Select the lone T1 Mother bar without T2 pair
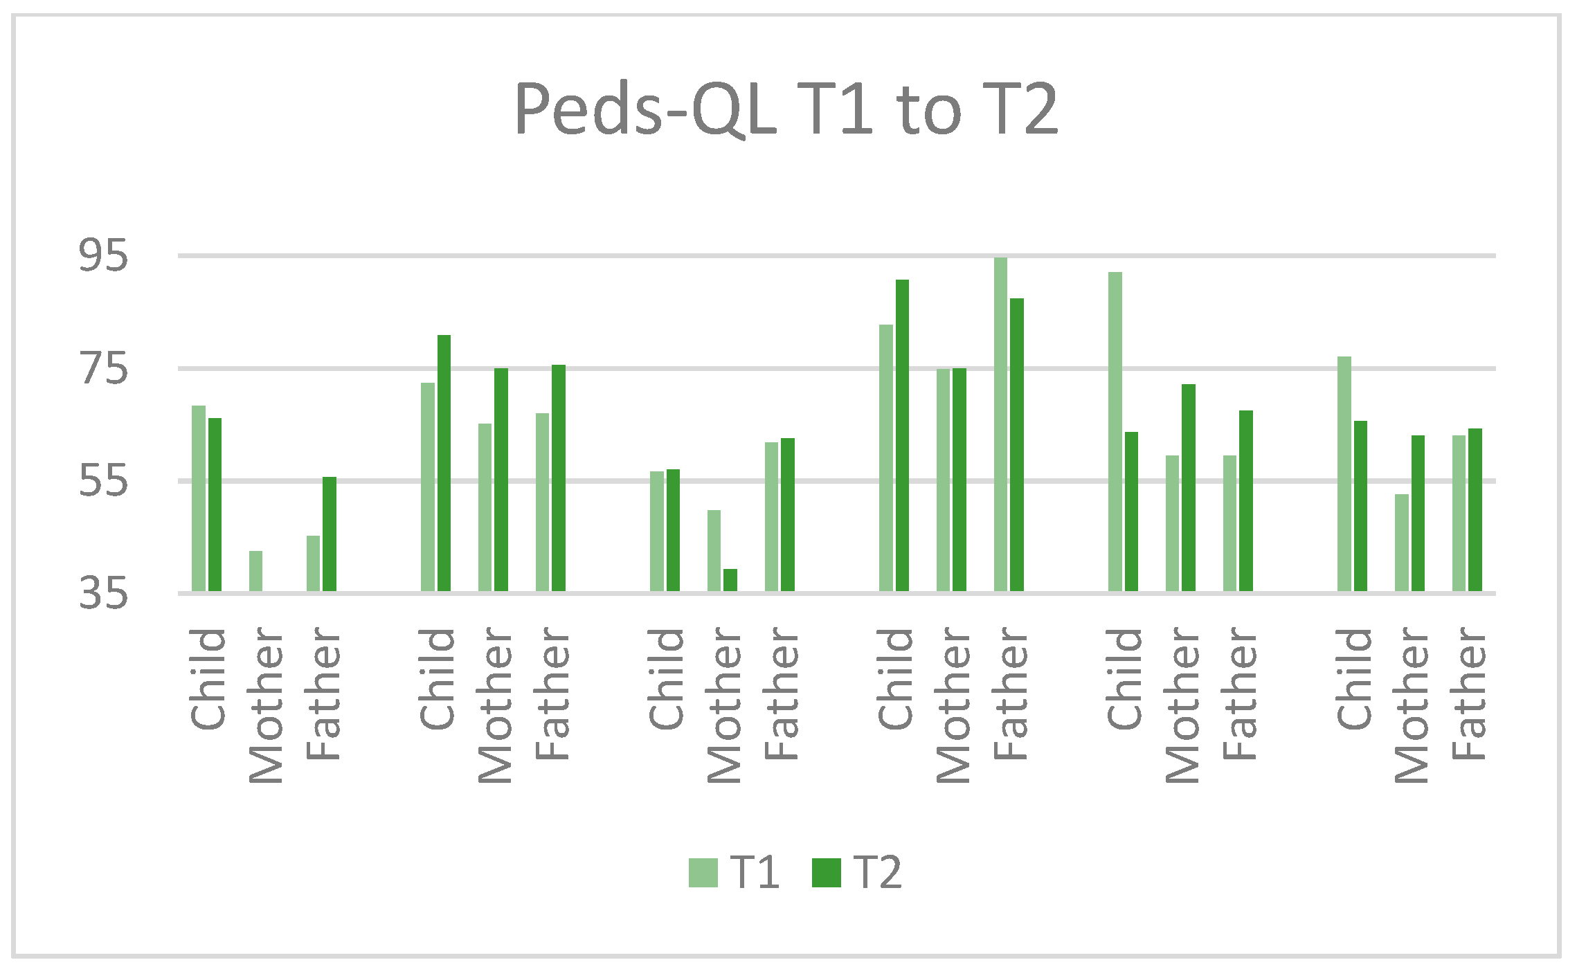This screenshot has height=969, width=1577. pyautogui.click(x=255, y=571)
